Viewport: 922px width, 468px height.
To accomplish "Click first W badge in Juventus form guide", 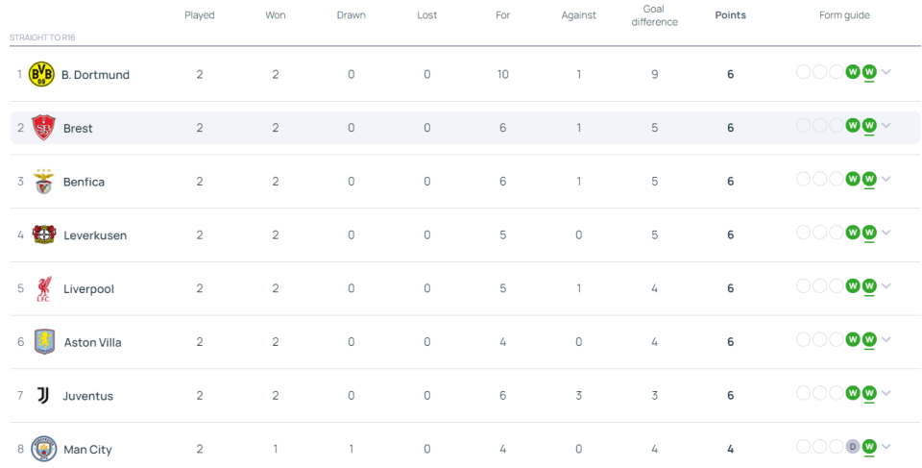I will [853, 394].
